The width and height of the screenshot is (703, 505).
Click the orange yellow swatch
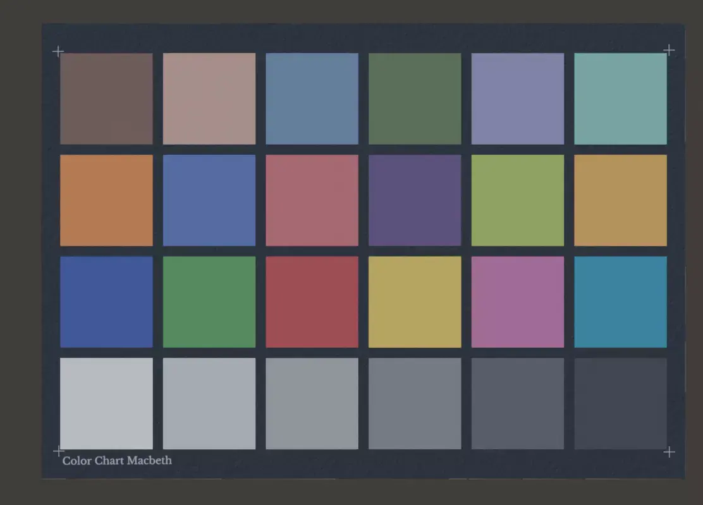[620, 199]
